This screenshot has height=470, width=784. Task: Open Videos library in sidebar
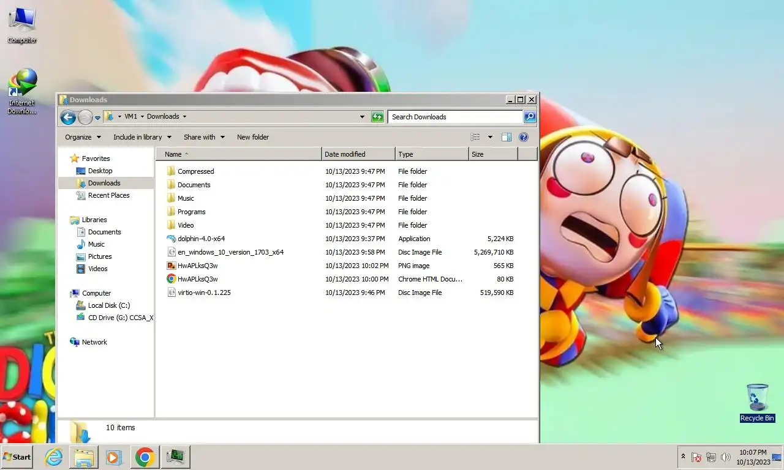point(97,269)
